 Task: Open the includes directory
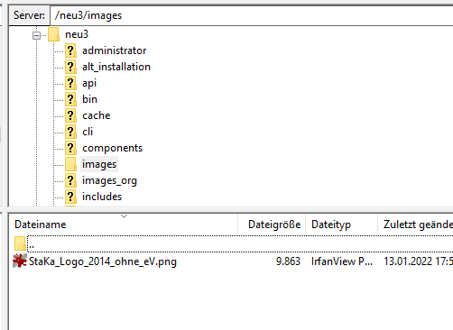(x=102, y=197)
